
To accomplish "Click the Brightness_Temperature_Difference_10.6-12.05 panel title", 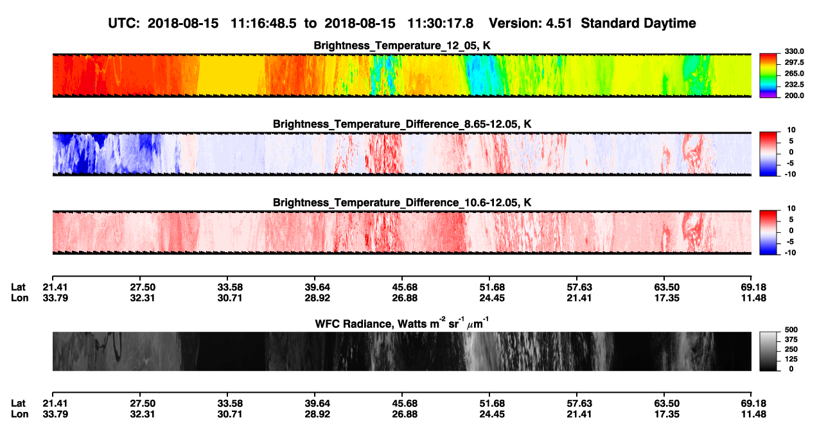I will point(401,202).
